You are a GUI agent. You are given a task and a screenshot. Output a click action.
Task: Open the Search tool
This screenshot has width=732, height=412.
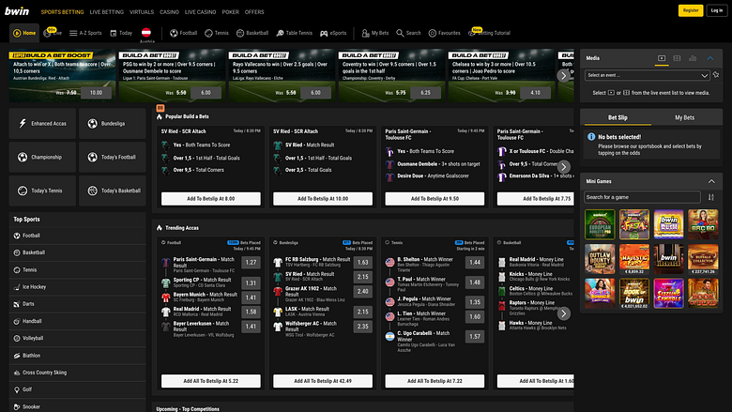point(408,33)
